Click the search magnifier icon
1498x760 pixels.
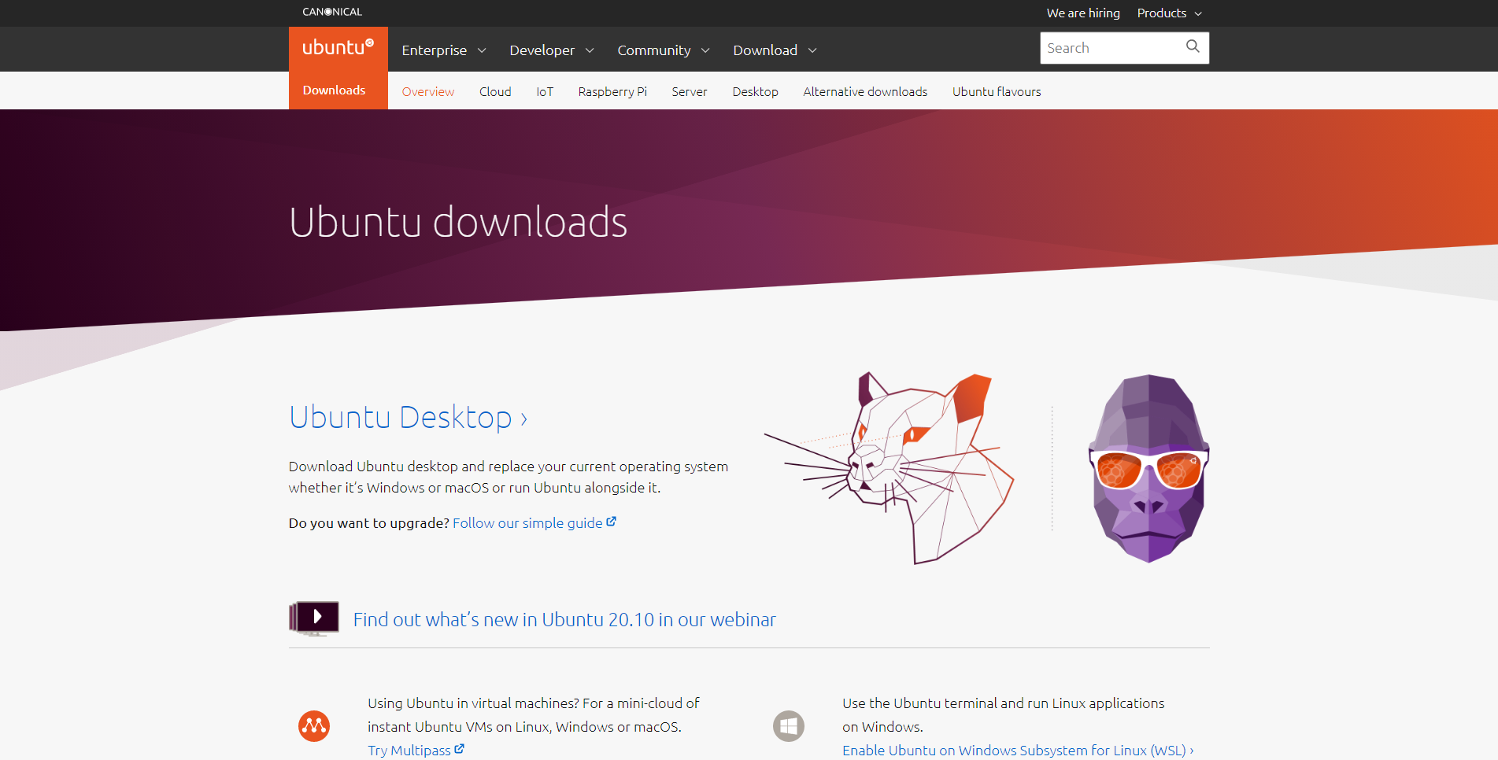tap(1193, 46)
